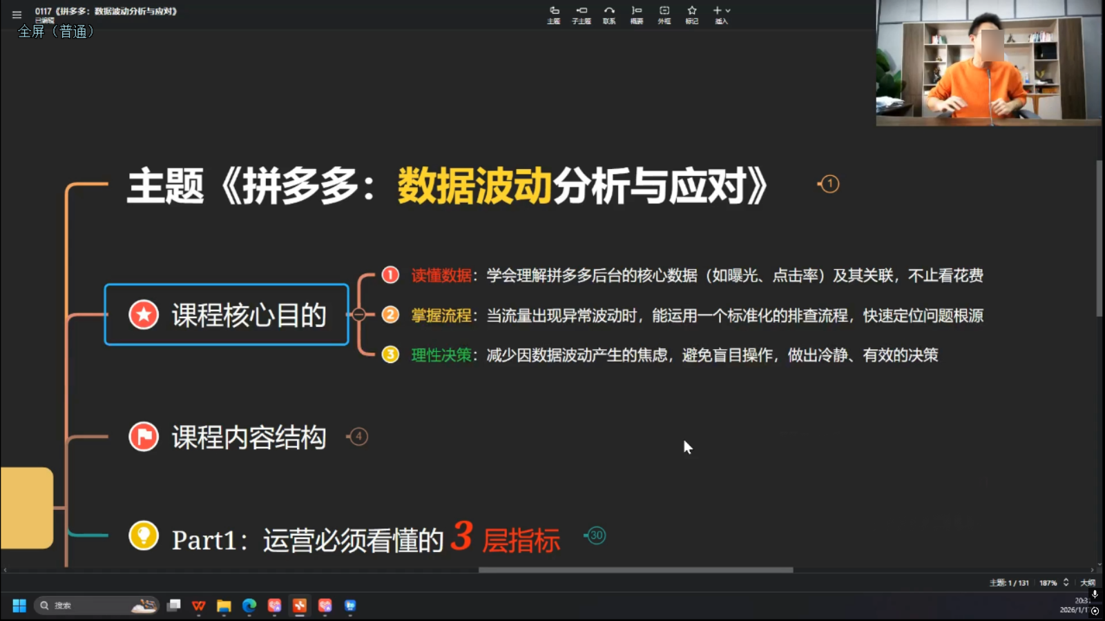Click the horizontal scrollbar below the canvas
The image size is (1105, 621).
[635, 569]
